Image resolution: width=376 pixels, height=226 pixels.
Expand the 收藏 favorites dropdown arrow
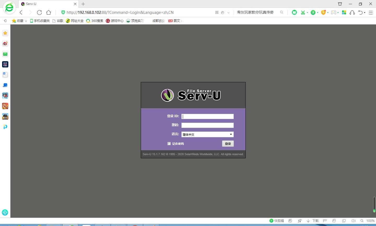click(x=26, y=21)
